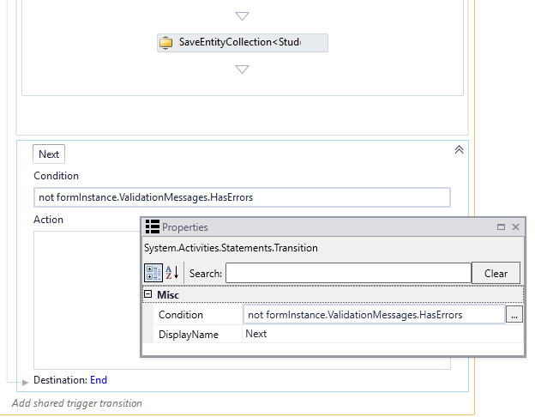
Task: Collapse the Next transition with double chevron
Action: coord(459,149)
